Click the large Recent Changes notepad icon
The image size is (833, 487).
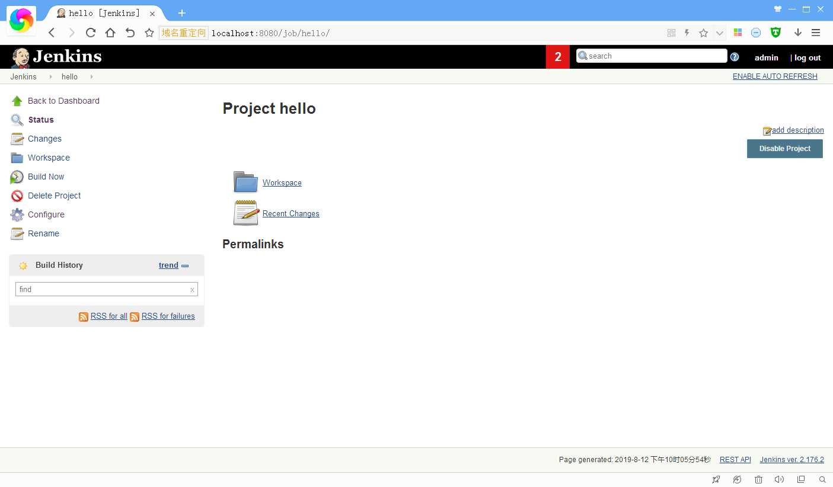tap(246, 213)
